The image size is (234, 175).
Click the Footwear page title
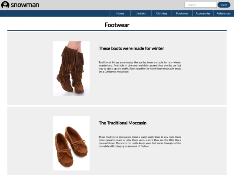tap(117, 25)
